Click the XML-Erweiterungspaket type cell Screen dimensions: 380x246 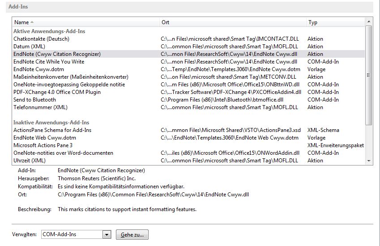336,145
